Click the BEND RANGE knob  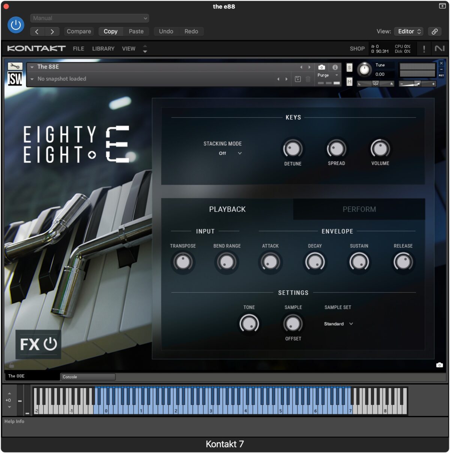[x=227, y=262]
